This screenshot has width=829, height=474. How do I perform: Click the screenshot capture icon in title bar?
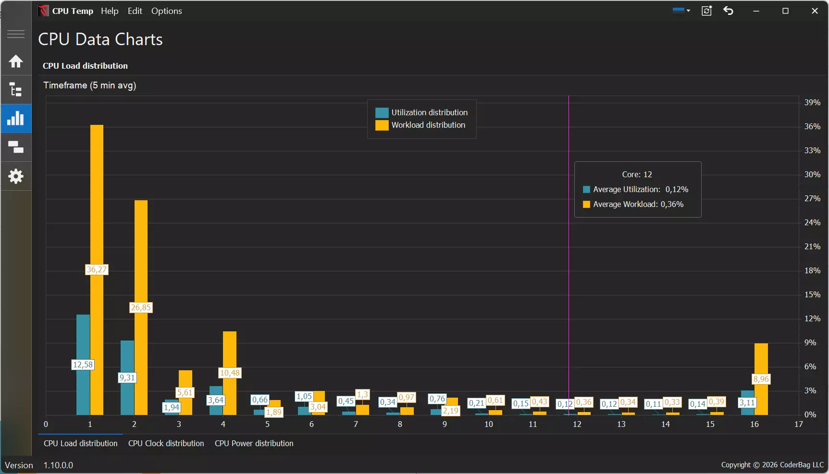706,11
